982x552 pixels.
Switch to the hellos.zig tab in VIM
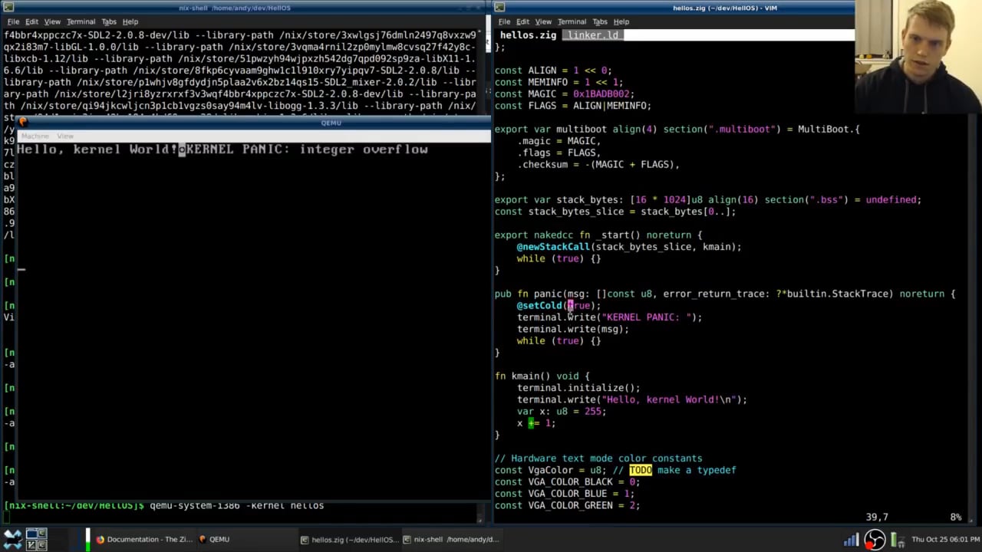528,35
